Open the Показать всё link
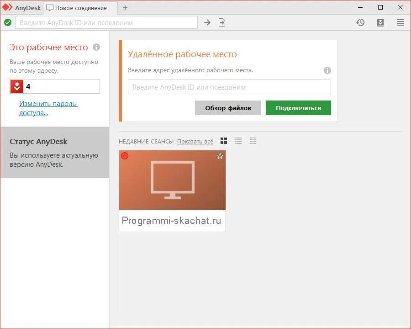Image resolution: width=411 pixels, height=329 pixels. [x=195, y=141]
